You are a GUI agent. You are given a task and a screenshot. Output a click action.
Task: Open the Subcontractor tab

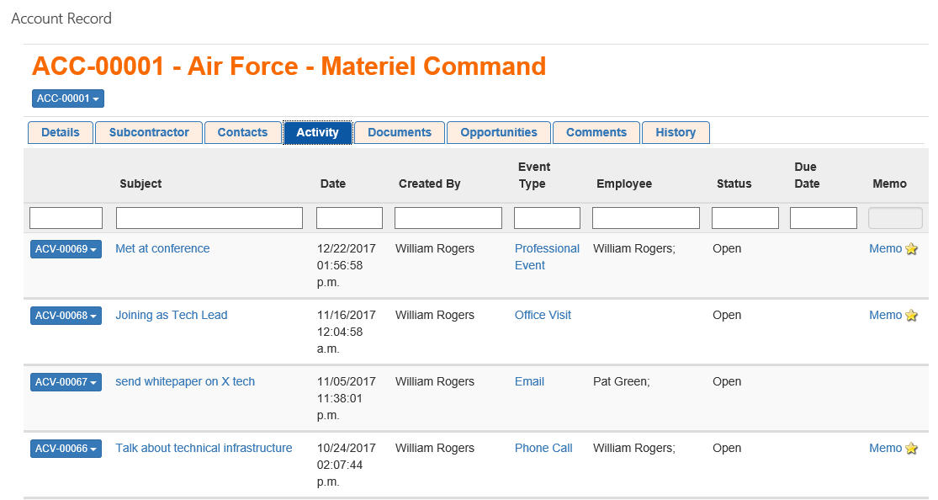coord(149,132)
